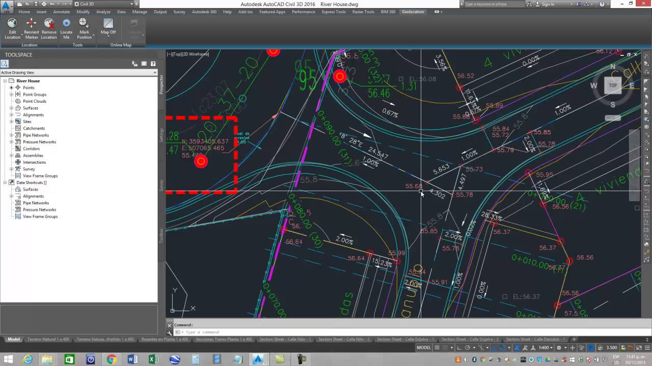Click the status bar customization menu icon

[x=647, y=348]
